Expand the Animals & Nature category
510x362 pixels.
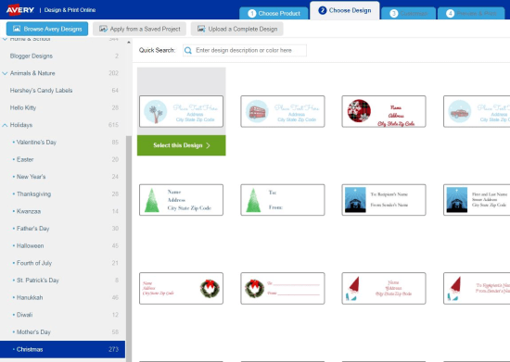tap(5, 73)
